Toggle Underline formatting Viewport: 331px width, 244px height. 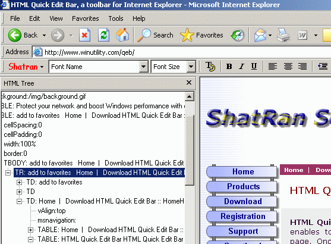click(x=254, y=67)
